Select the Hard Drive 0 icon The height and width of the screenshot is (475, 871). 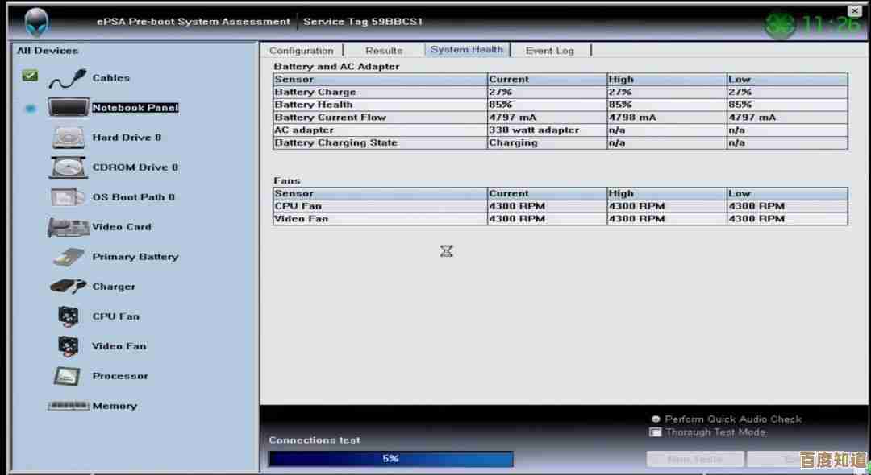(69, 138)
